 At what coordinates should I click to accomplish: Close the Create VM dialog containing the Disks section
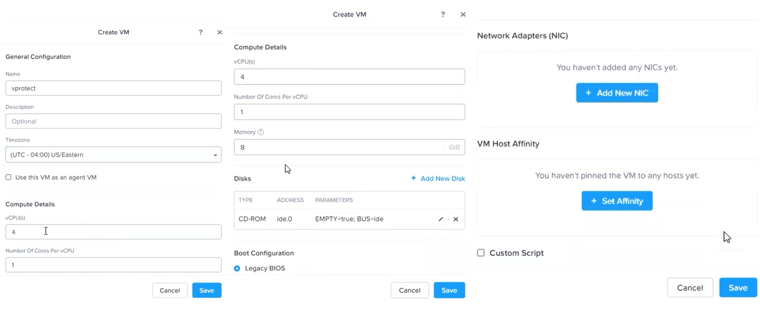click(463, 14)
